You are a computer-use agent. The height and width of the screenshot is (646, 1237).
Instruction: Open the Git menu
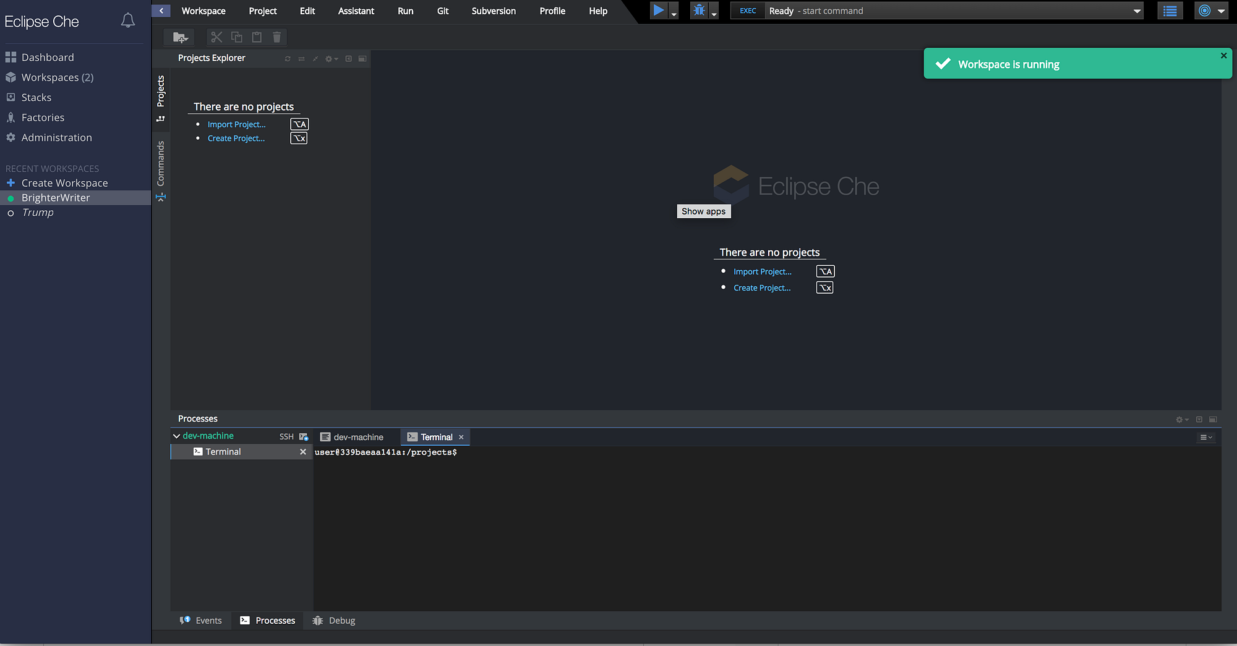(443, 11)
